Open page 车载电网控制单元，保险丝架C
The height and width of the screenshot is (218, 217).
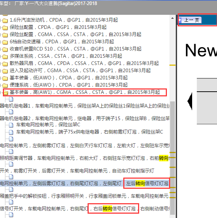click(x=48, y=125)
